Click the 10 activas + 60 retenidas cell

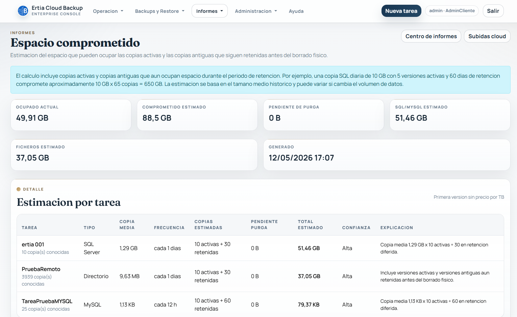(x=213, y=304)
